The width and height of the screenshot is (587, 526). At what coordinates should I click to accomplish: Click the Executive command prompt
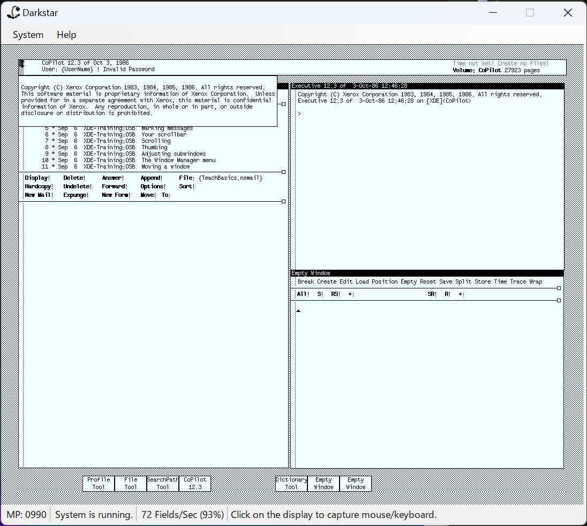pyautogui.click(x=299, y=114)
